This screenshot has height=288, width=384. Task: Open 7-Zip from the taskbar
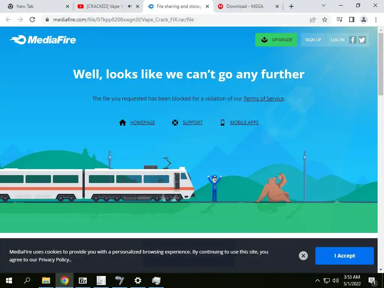pyautogui.click(x=82, y=280)
